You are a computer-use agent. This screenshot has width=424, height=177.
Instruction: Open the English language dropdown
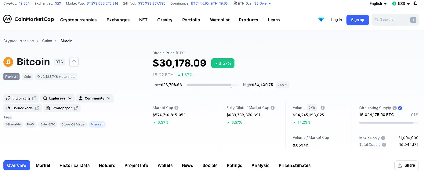(378, 4)
